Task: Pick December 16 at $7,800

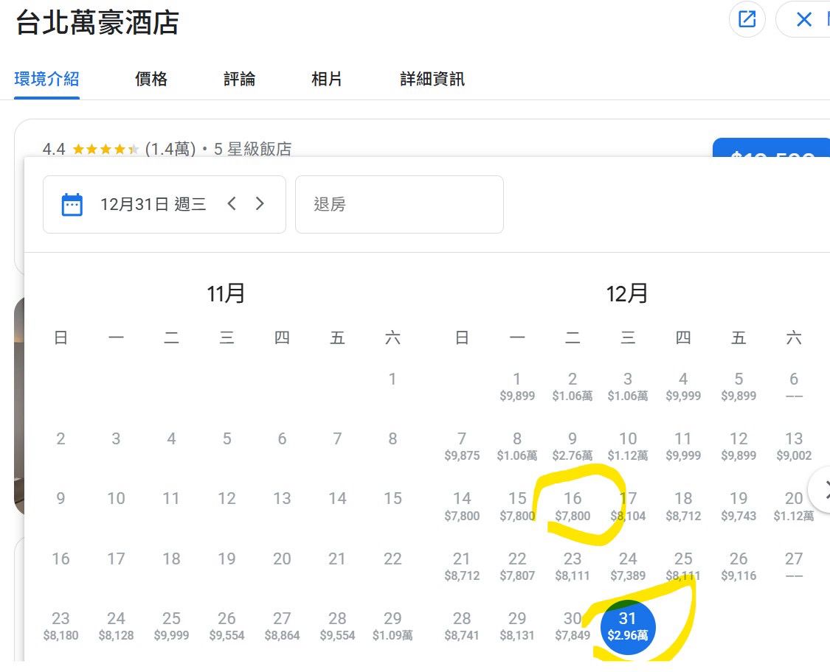Action: 573,506
